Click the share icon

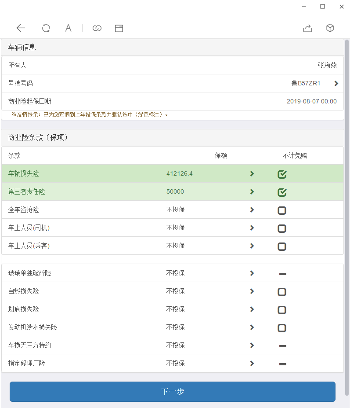click(307, 28)
